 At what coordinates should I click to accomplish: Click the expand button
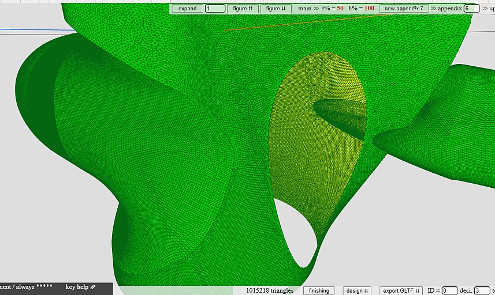187,9
